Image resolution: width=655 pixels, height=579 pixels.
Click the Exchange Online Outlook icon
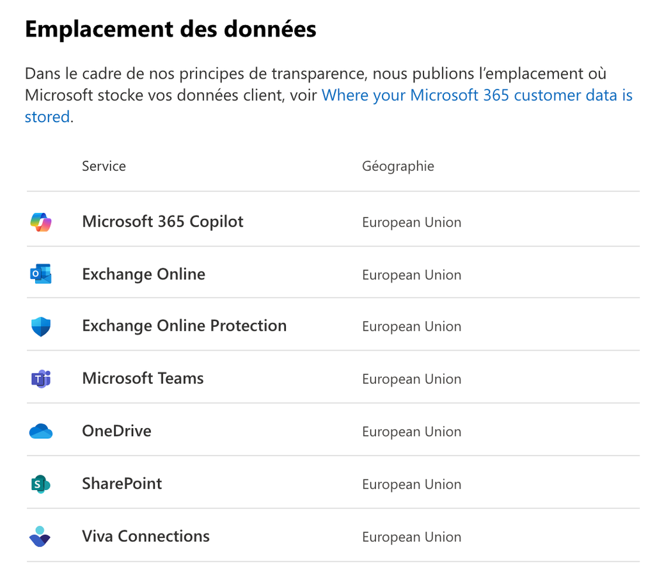point(41,274)
